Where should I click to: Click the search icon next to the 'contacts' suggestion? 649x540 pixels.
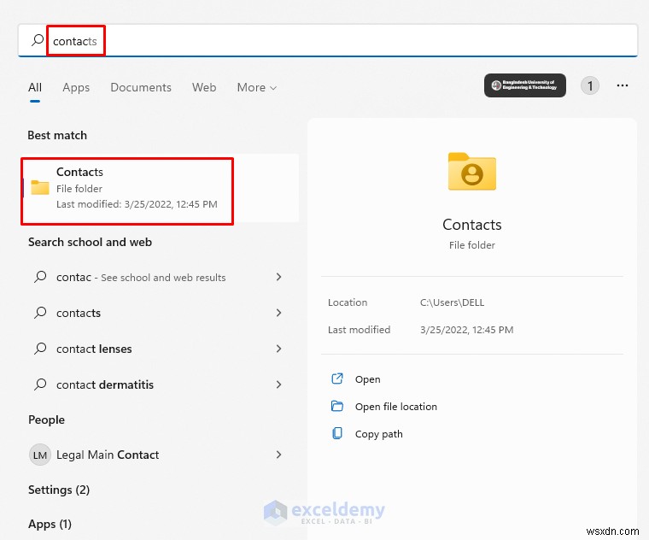point(40,313)
